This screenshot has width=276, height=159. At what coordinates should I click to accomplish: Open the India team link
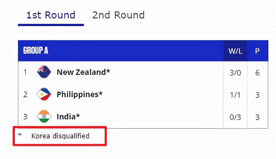click(68, 117)
